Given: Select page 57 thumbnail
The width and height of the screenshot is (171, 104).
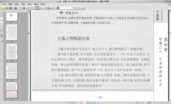Looking at the screenshot, I should (12, 17).
